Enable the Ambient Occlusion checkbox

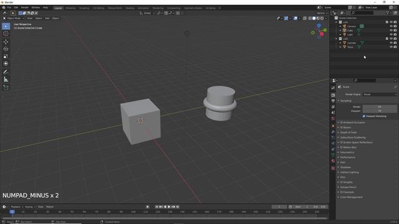coord(342,123)
